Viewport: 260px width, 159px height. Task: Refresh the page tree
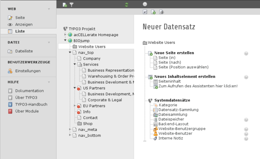coord(127,5)
